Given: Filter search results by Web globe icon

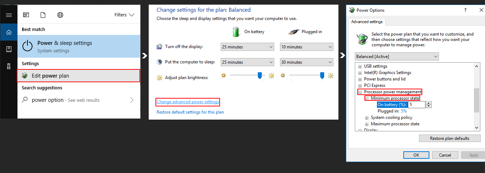Looking at the screenshot, I should [x=60, y=15].
